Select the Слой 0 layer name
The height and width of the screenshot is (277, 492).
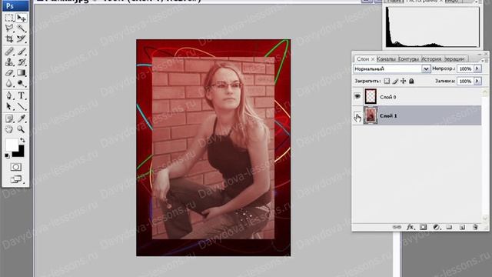click(387, 98)
